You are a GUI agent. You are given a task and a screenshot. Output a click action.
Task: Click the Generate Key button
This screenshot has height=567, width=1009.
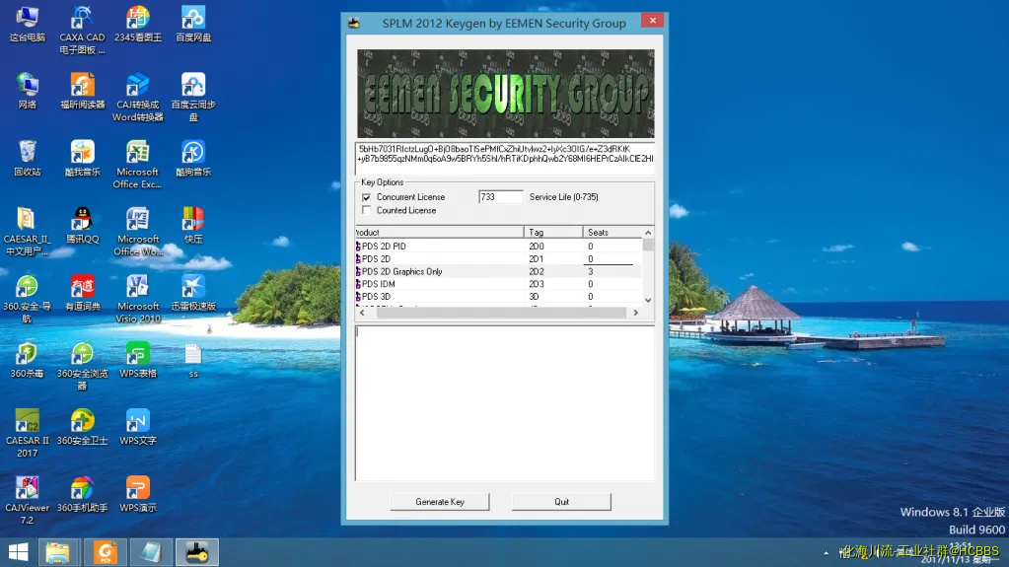click(x=440, y=501)
